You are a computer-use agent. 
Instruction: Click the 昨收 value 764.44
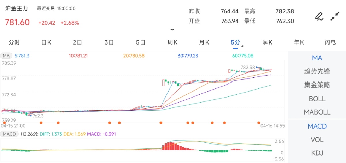tap(230, 11)
